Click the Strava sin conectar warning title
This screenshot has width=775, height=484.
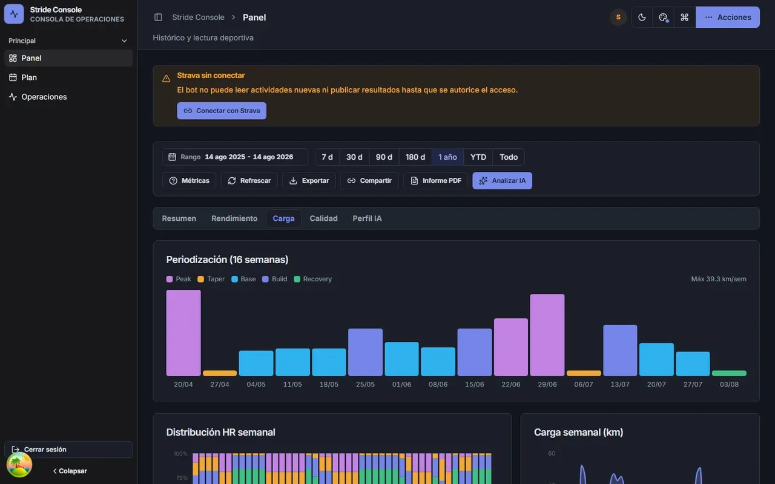[x=211, y=76]
